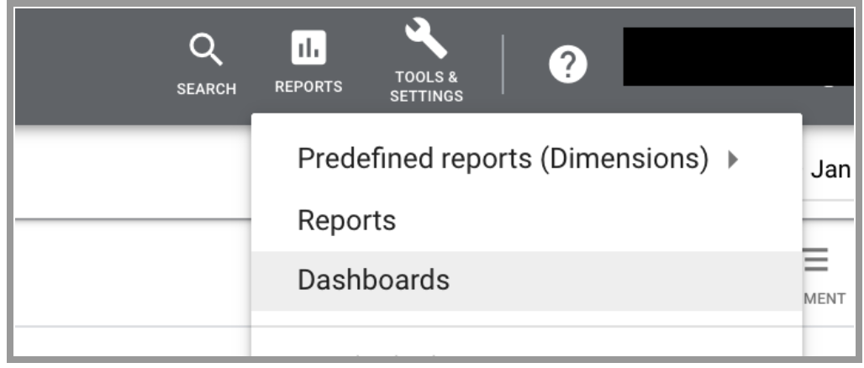This screenshot has width=864, height=368.
Task: Click the blank space right of Dashboards text
Action: (x=623, y=281)
